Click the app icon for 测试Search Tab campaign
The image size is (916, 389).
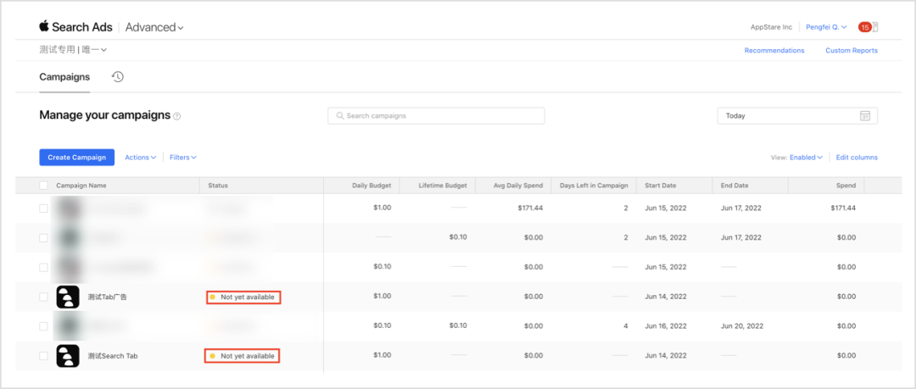pyautogui.click(x=68, y=356)
